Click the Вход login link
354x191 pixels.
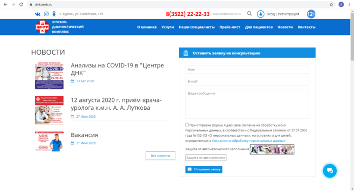(270, 14)
